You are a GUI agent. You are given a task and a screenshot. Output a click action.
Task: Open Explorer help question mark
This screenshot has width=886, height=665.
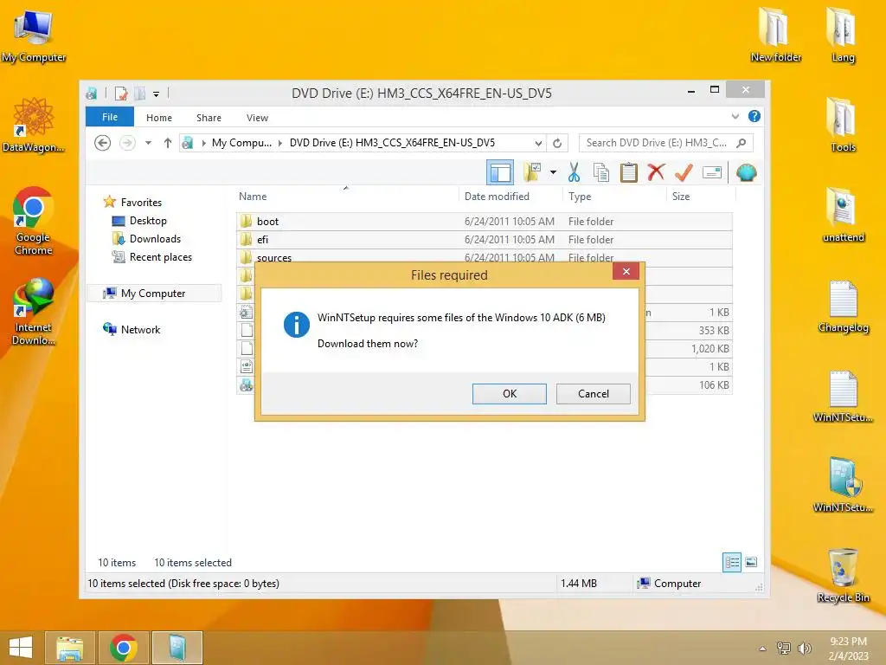[754, 117]
